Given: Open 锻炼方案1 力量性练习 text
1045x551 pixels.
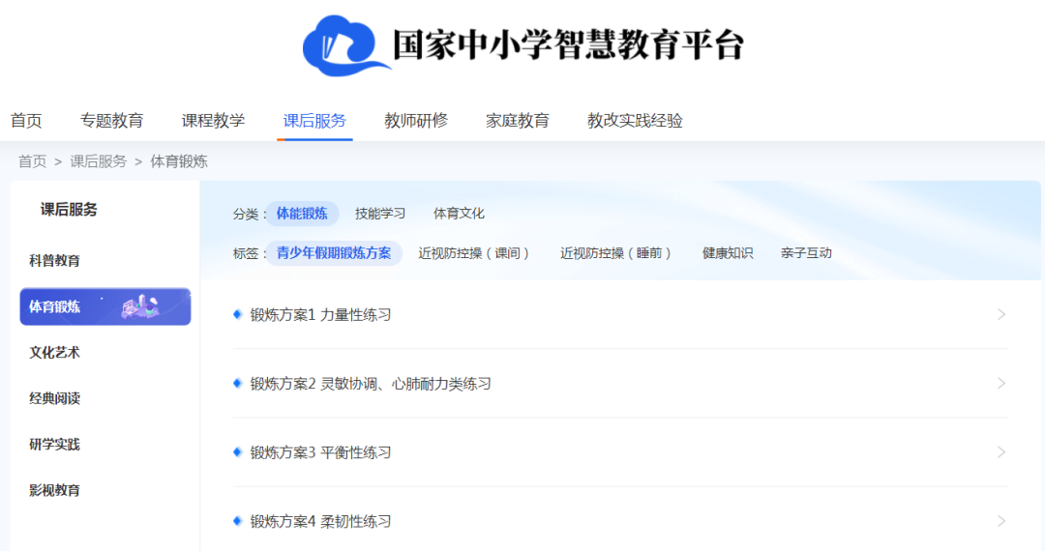Looking at the screenshot, I should [320, 315].
